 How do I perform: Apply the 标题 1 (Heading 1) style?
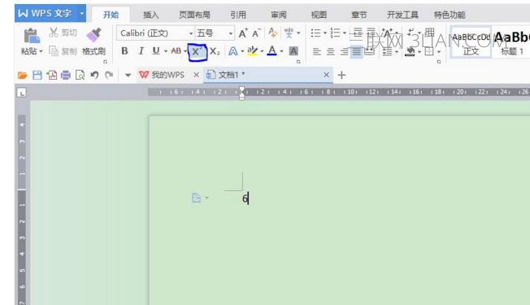512,42
